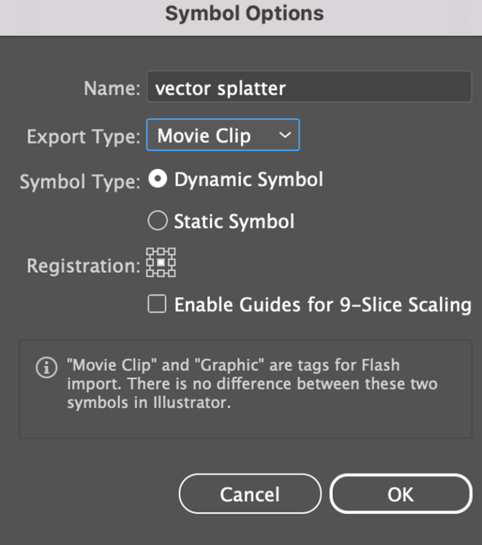Select the center registration point
The width and height of the screenshot is (482, 545).
pyautogui.click(x=161, y=262)
